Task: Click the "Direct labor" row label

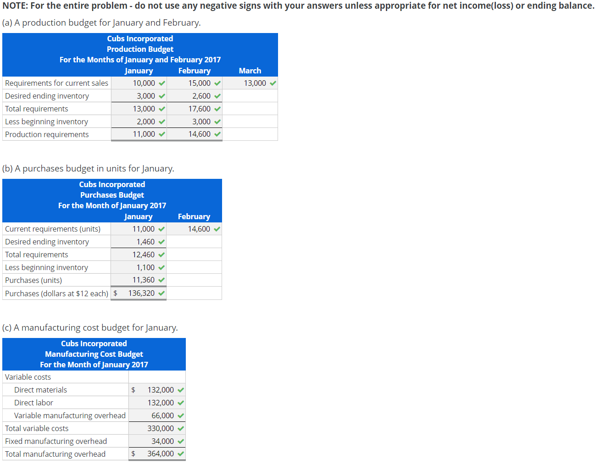Action: click(33, 403)
